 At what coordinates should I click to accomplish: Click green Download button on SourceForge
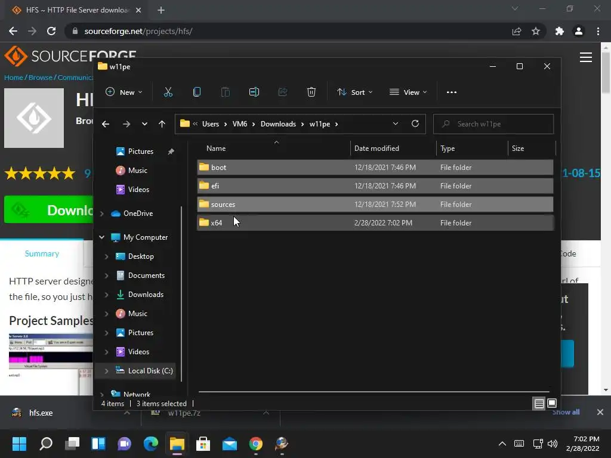coord(49,209)
